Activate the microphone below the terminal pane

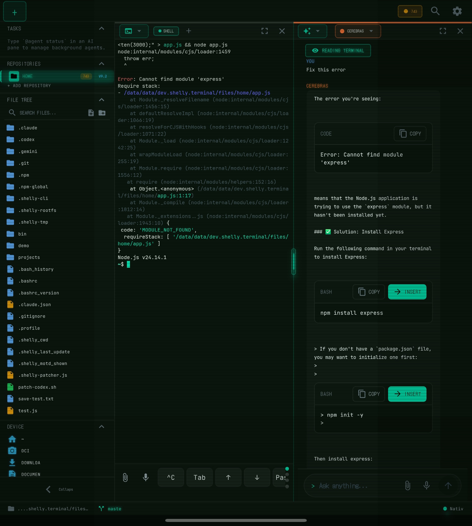(x=146, y=477)
